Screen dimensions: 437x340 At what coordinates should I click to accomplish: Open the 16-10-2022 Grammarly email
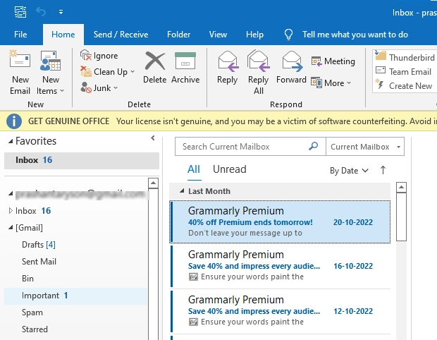tap(280, 266)
